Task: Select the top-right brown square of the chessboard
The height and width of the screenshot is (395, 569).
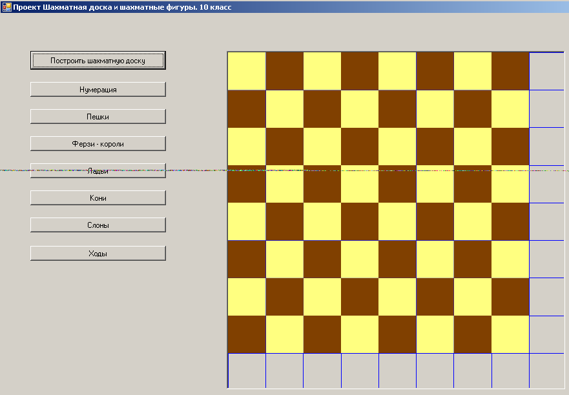Action: tap(510, 71)
